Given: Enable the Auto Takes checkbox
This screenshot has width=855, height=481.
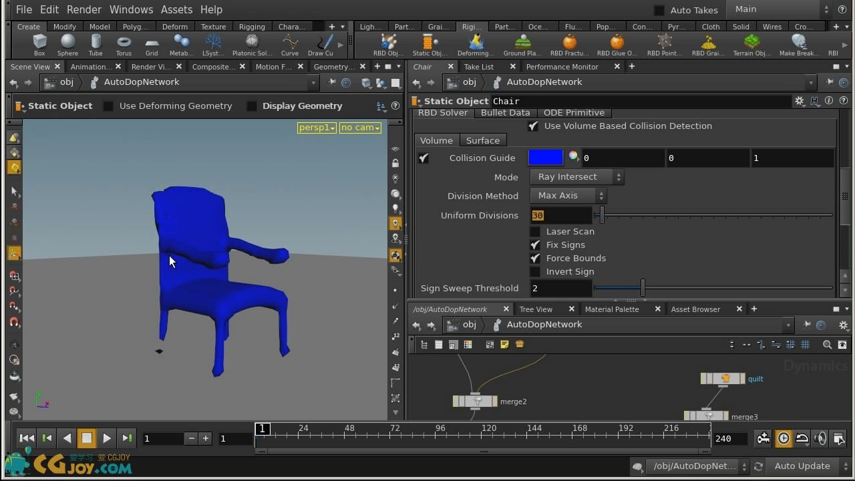Looking at the screenshot, I should (x=659, y=10).
